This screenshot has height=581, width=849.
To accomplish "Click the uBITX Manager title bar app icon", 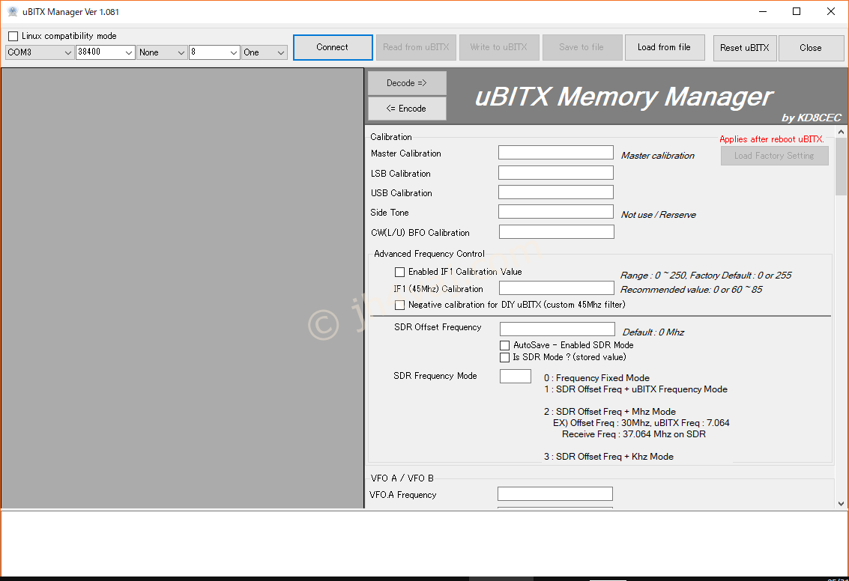I will [x=13, y=11].
